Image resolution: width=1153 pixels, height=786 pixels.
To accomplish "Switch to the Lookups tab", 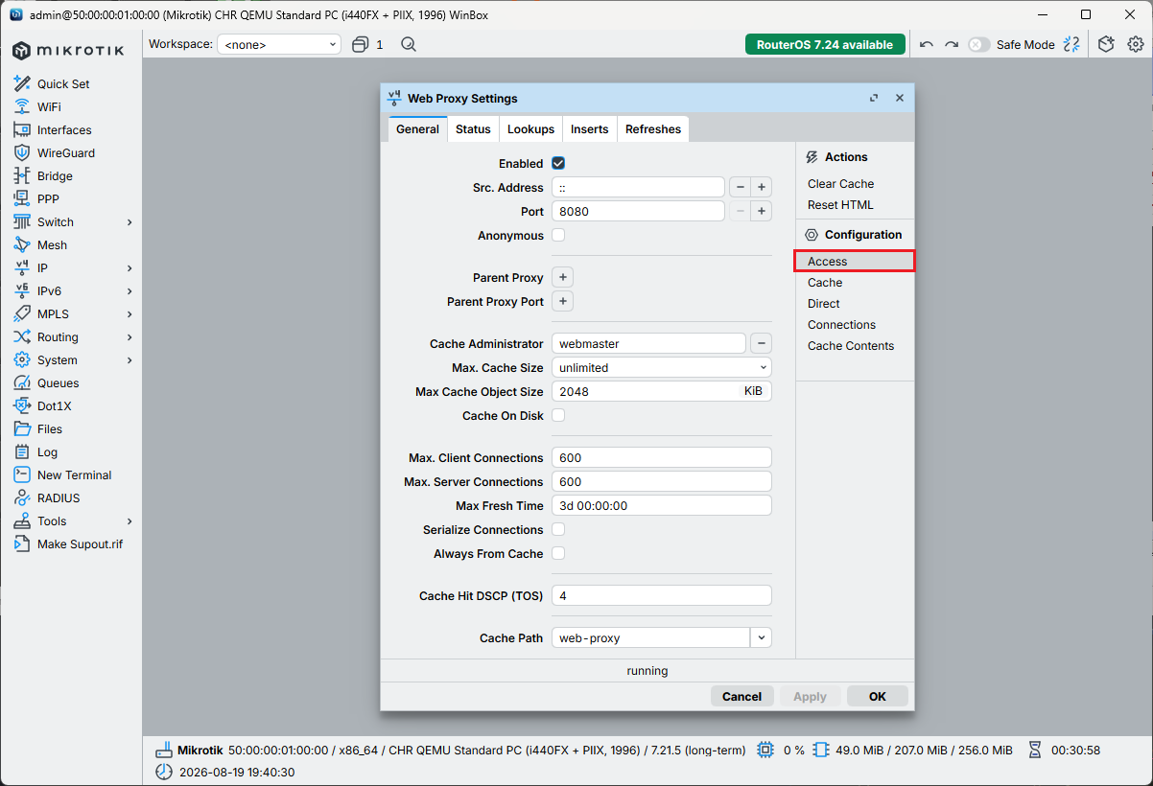I will click(x=530, y=129).
